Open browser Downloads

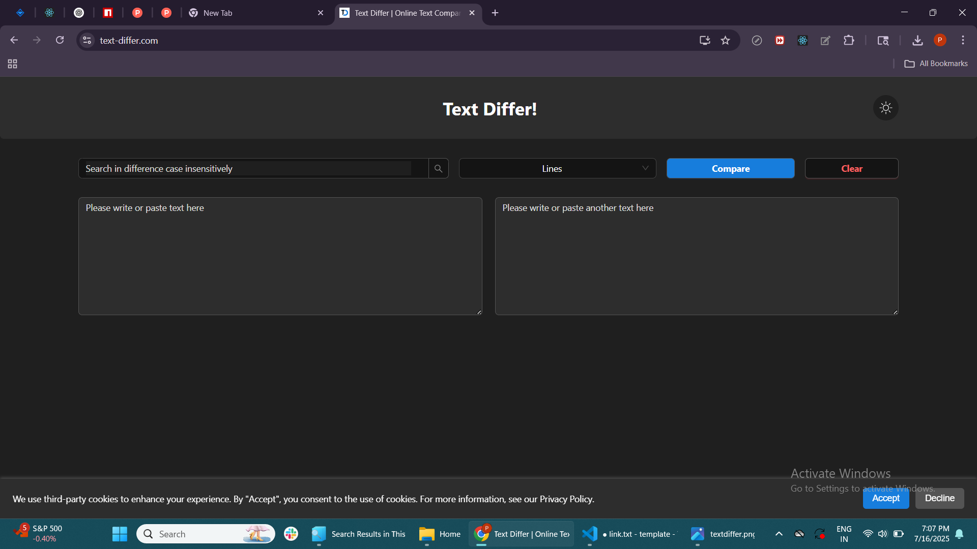(x=917, y=40)
